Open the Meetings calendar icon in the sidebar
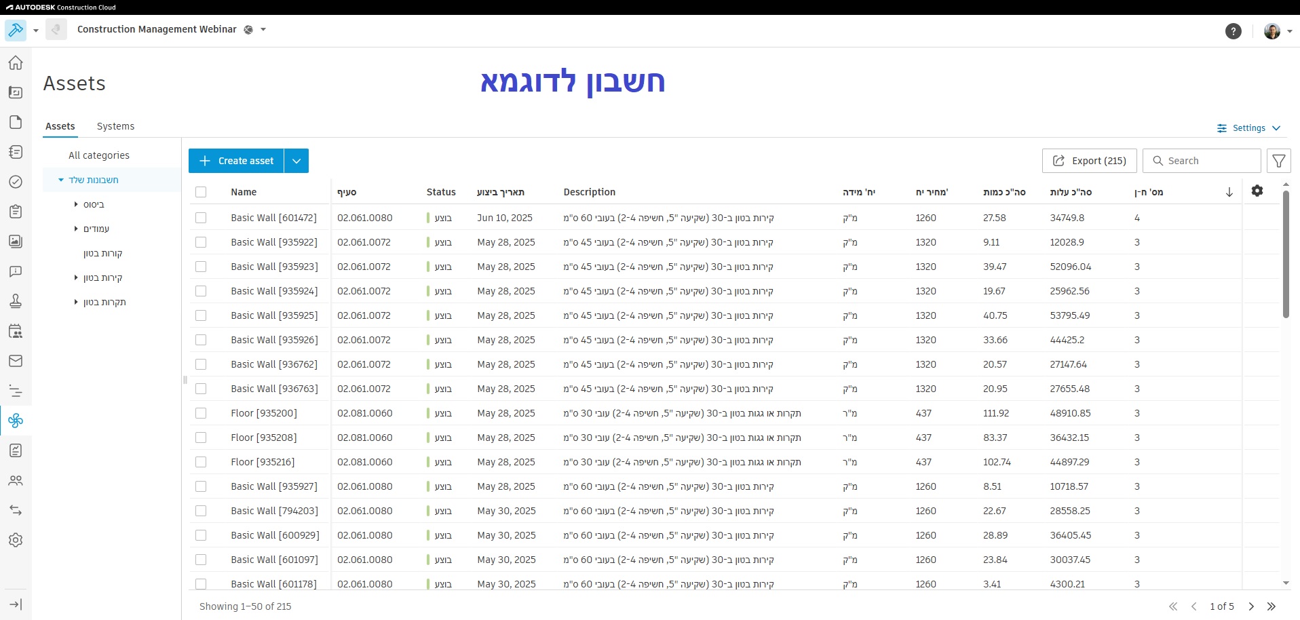The width and height of the screenshot is (1300, 620). coord(16,331)
